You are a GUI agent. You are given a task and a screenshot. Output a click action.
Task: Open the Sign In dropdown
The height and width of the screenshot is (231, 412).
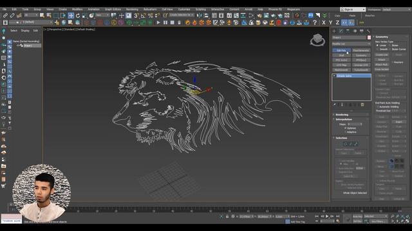point(353,10)
